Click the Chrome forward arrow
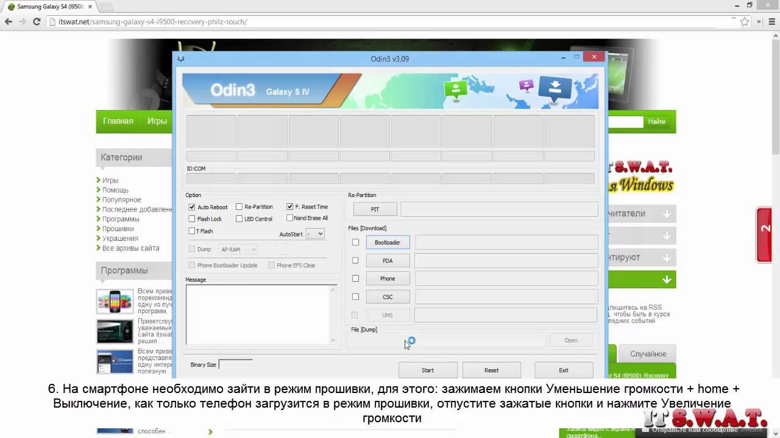 pyautogui.click(x=23, y=21)
